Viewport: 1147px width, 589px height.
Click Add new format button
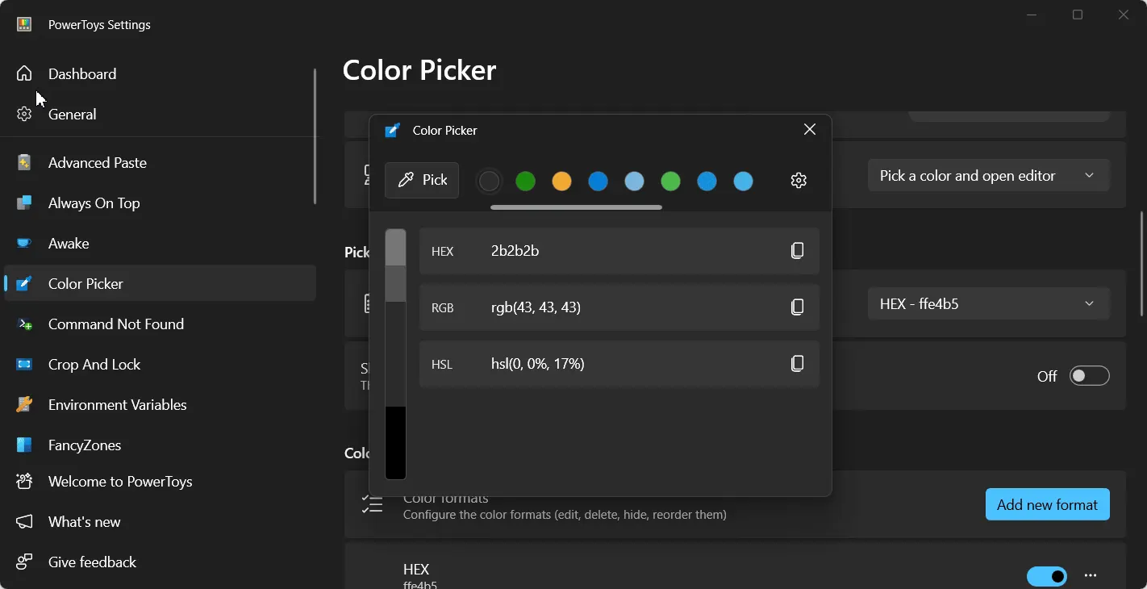tap(1047, 504)
